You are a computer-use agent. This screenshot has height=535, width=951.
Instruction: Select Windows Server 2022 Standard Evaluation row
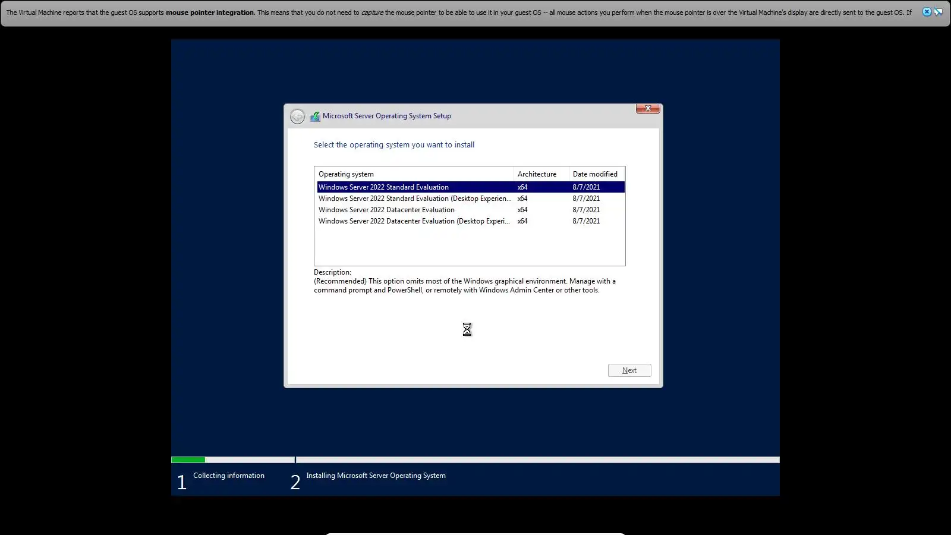point(471,187)
